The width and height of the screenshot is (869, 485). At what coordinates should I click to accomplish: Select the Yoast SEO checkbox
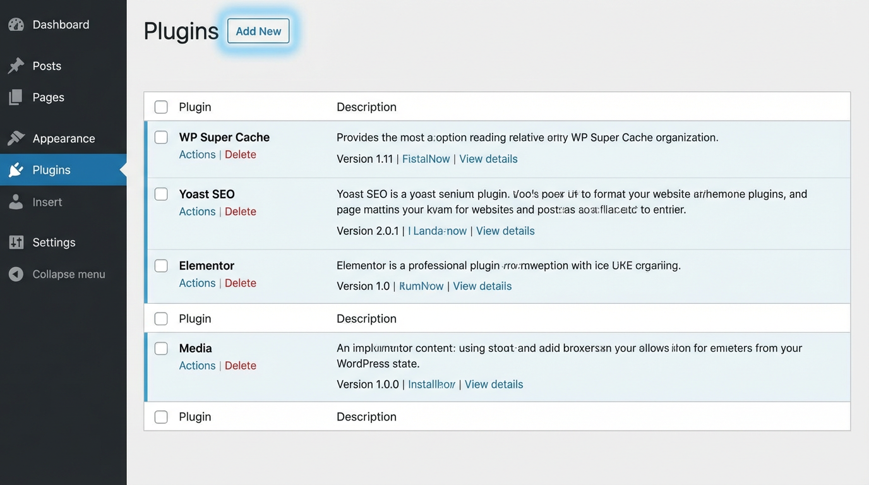pos(161,194)
